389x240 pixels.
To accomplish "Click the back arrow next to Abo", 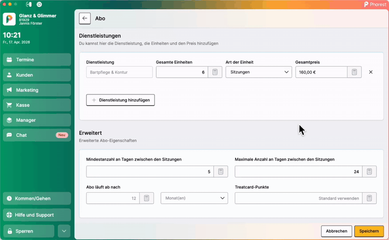I will click(x=85, y=18).
